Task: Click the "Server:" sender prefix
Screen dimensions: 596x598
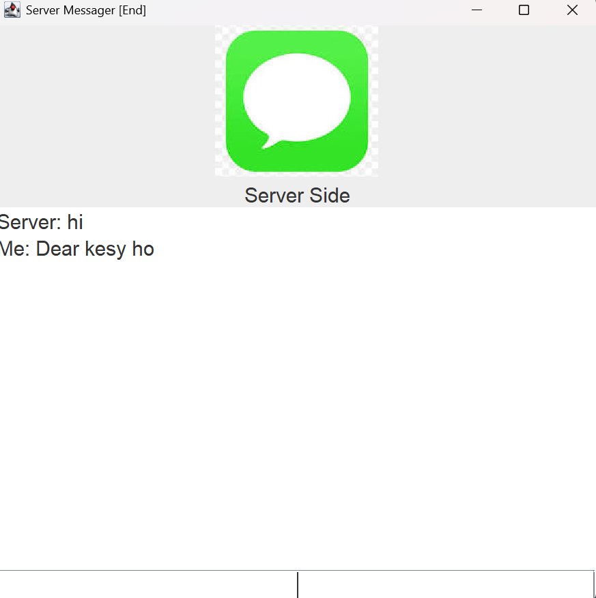Action: 29,222
